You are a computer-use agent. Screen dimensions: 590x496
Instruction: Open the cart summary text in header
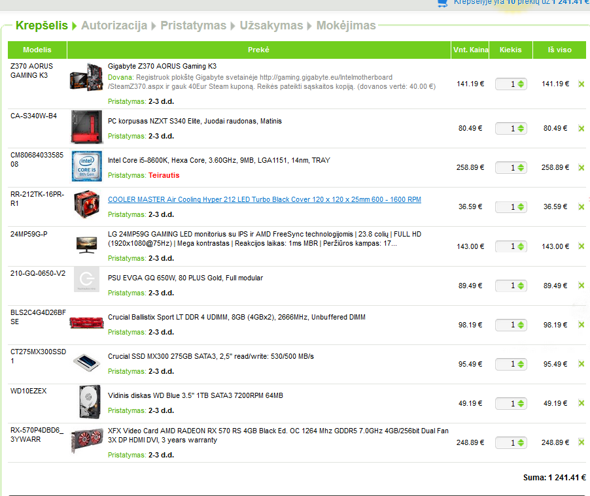click(x=521, y=2)
